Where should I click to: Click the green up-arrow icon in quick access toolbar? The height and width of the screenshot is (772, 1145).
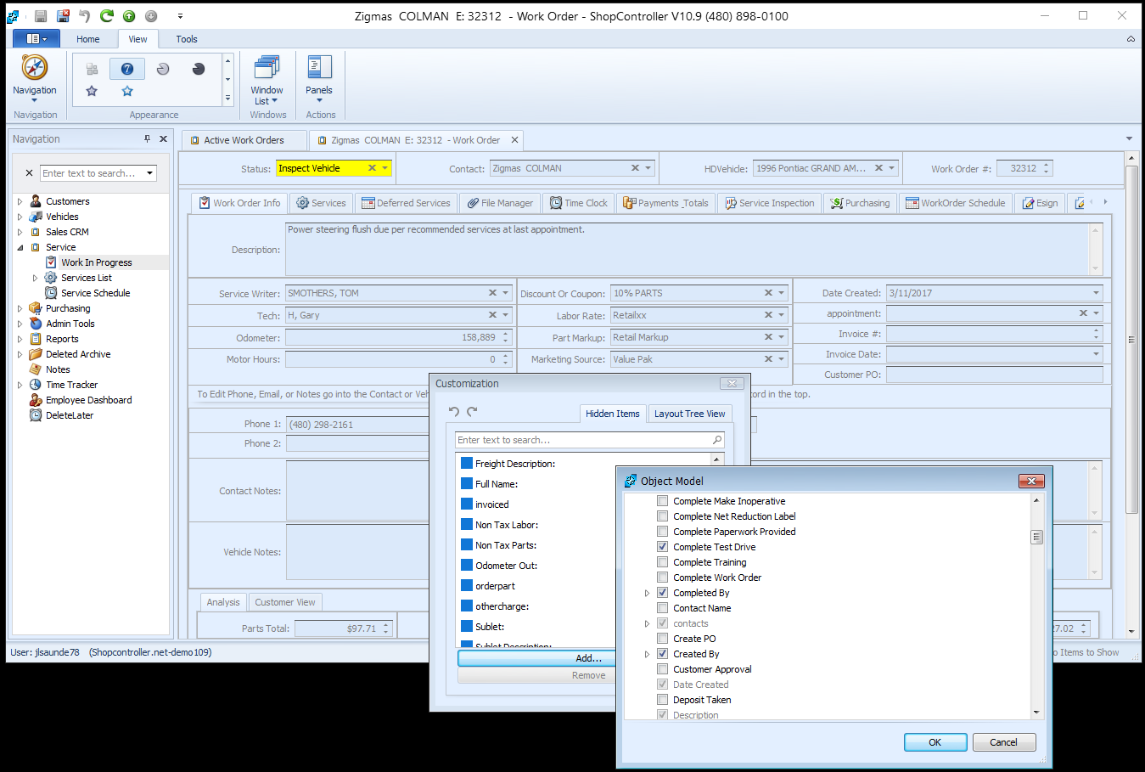point(129,16)
